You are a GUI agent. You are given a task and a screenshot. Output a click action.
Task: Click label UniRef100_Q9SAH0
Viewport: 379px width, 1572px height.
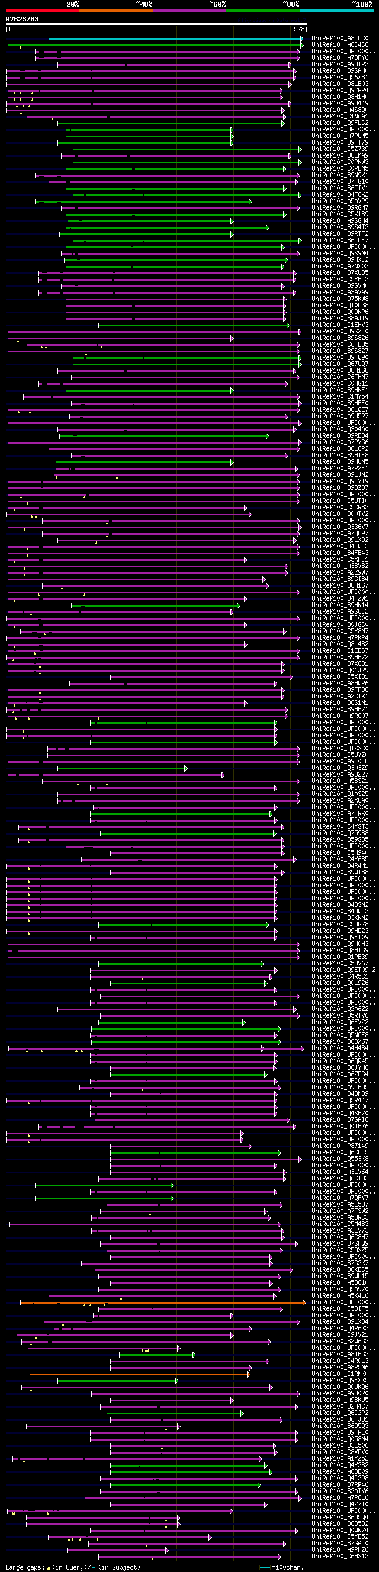tap(340, 71)
